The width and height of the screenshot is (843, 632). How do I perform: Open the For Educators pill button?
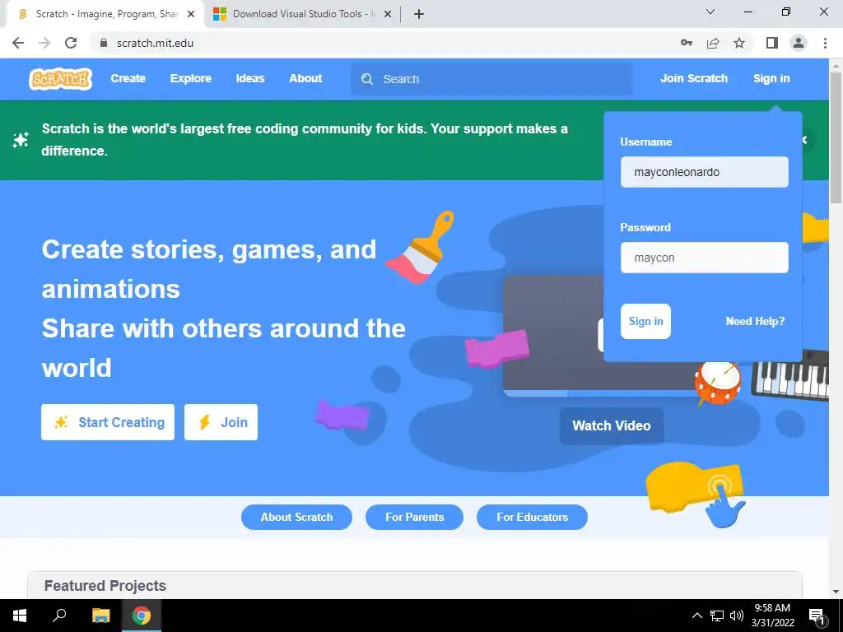click(x=533, y=517)
